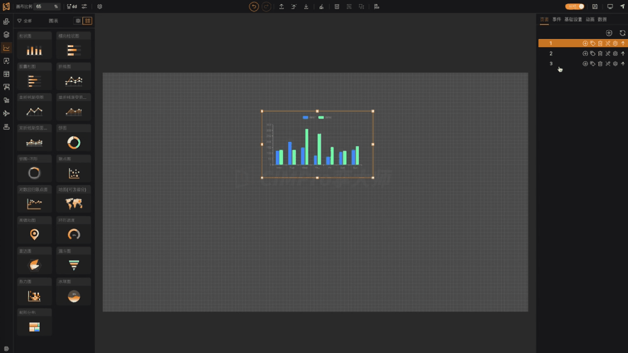Screen dimensions: 628x353
Task: Click the tag icon on page 3 row
Action: (x=592, y=63)
